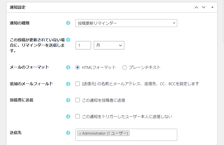Viewport: 224px width, 145px height.
Task: Check この通知を投稿者に送信
Action: tap(78, 100)
